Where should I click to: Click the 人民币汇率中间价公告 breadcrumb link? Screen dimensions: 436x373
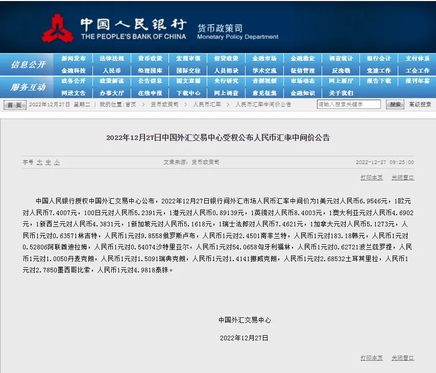click(263, 105)
